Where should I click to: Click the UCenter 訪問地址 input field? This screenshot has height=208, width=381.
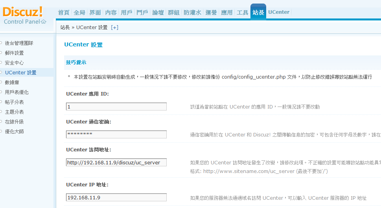tap(116, 162)
